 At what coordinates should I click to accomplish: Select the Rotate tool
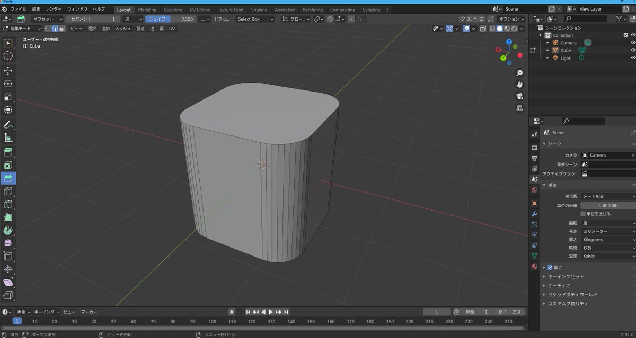click(8, 84)
